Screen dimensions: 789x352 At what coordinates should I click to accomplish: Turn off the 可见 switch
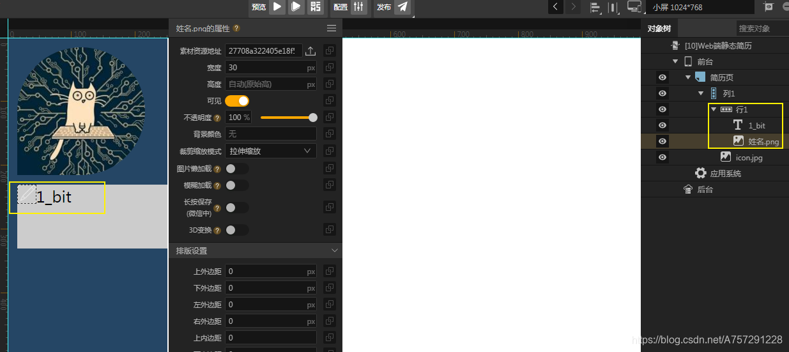click(x=236, y=101)
